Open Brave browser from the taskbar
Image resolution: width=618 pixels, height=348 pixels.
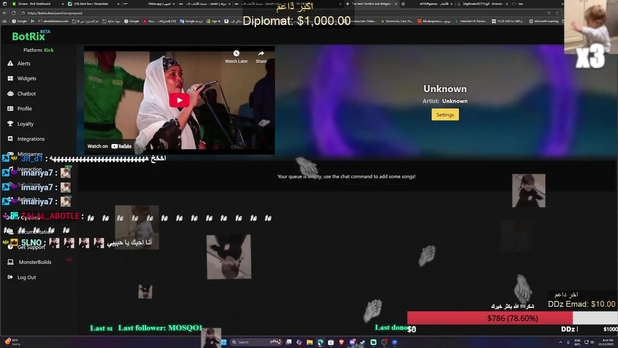coord(341,342)
